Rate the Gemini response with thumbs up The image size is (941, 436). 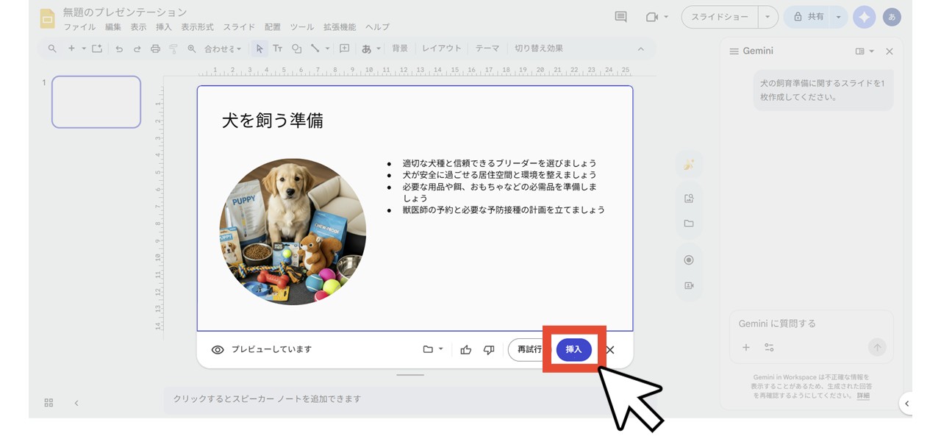pos(466,350)
